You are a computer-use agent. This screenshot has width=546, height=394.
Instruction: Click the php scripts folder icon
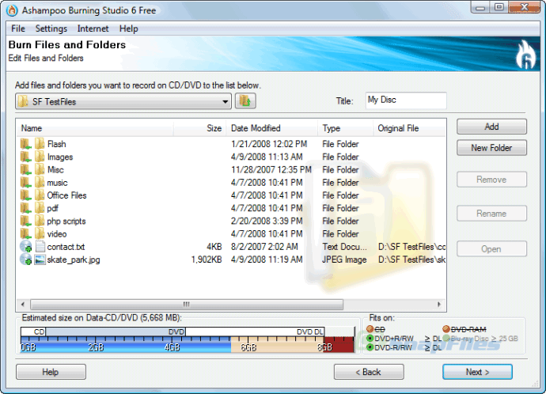40,221
